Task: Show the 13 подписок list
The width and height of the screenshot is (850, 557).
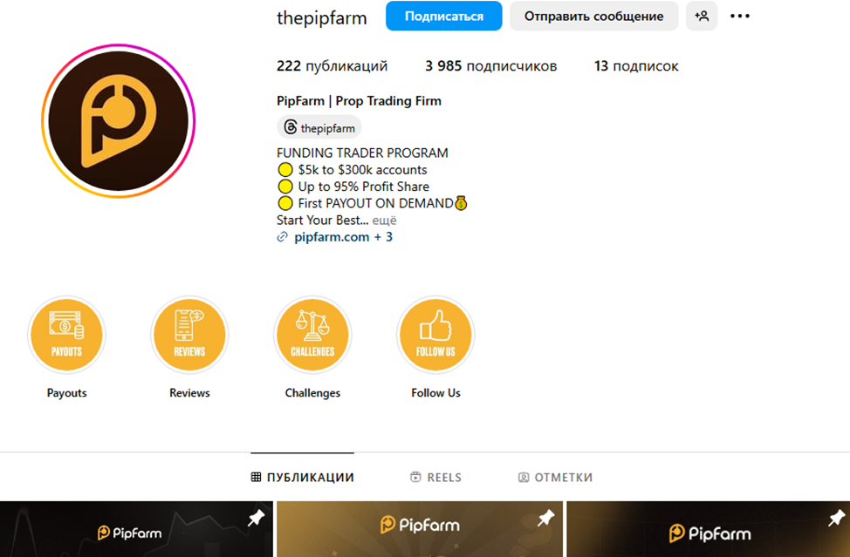Action: click(636, 66)
